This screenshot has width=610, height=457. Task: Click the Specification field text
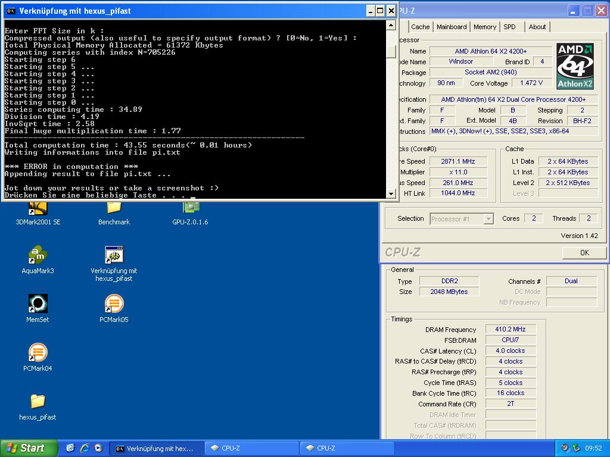pyautogui.click(x=513, y=99)
